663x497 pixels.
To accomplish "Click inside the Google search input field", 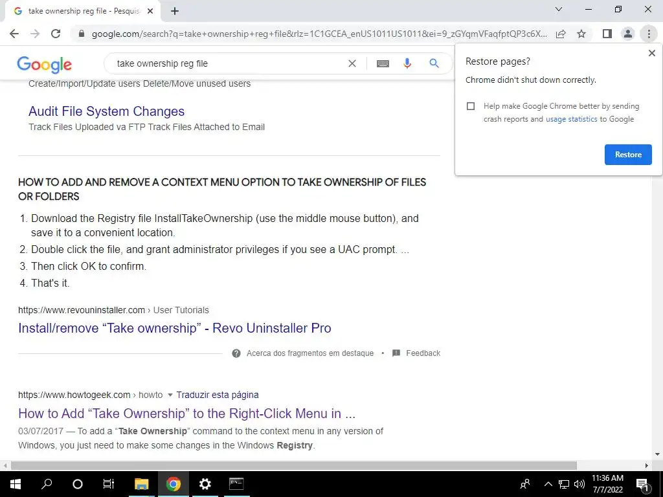I will point(229,63).
